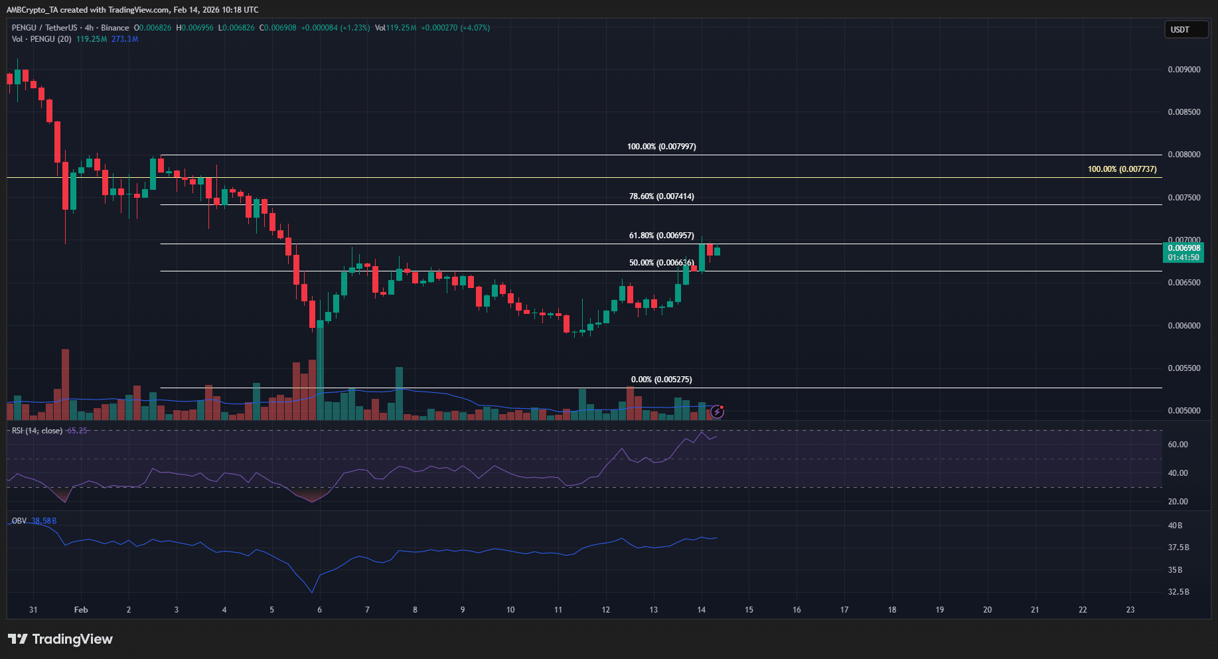This screenshot has width=1218, height=659.
Task: Click the Feb label on the time axis
Action: [80, 609]
